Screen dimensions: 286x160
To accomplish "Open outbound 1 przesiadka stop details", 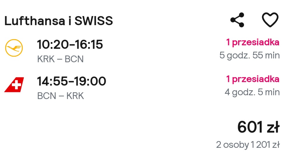I will click(253, 42).
